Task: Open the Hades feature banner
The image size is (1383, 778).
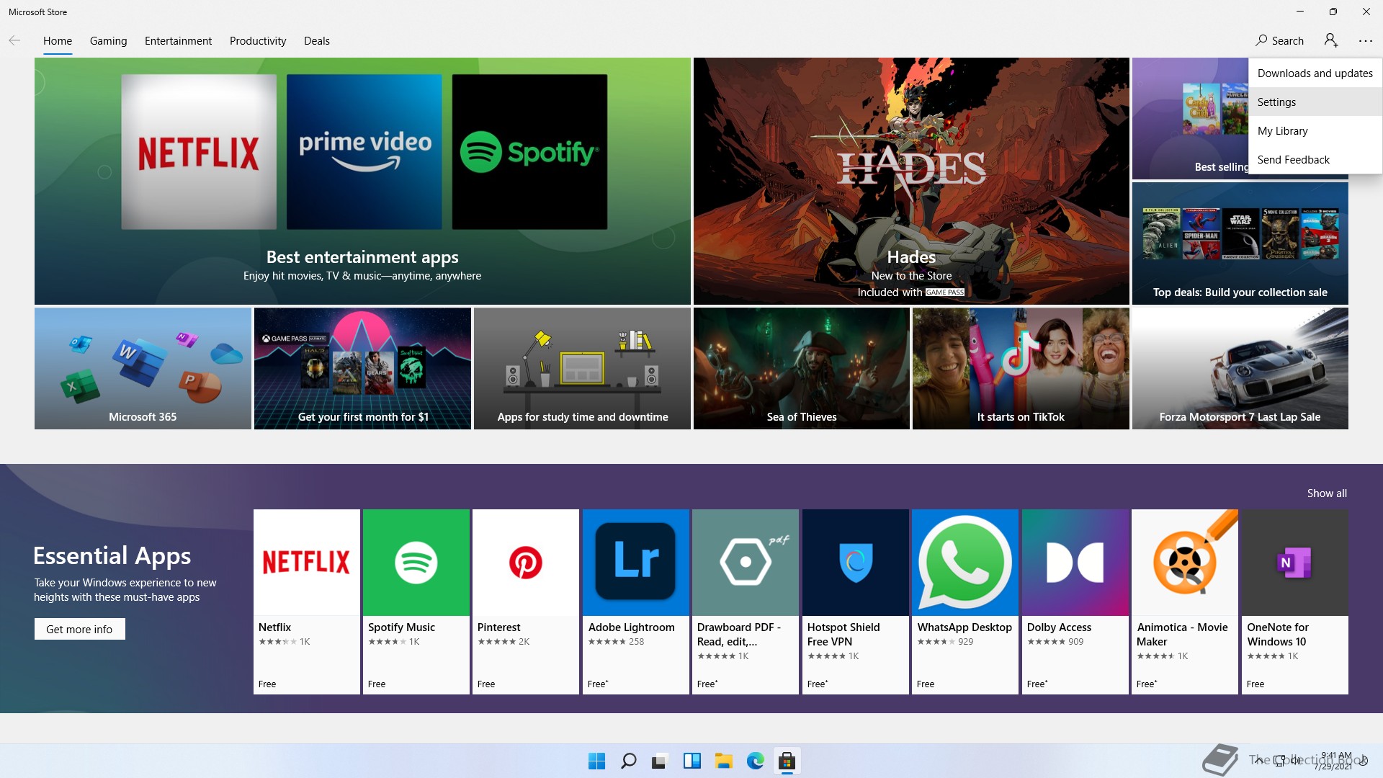Action: tap(911, 181)
